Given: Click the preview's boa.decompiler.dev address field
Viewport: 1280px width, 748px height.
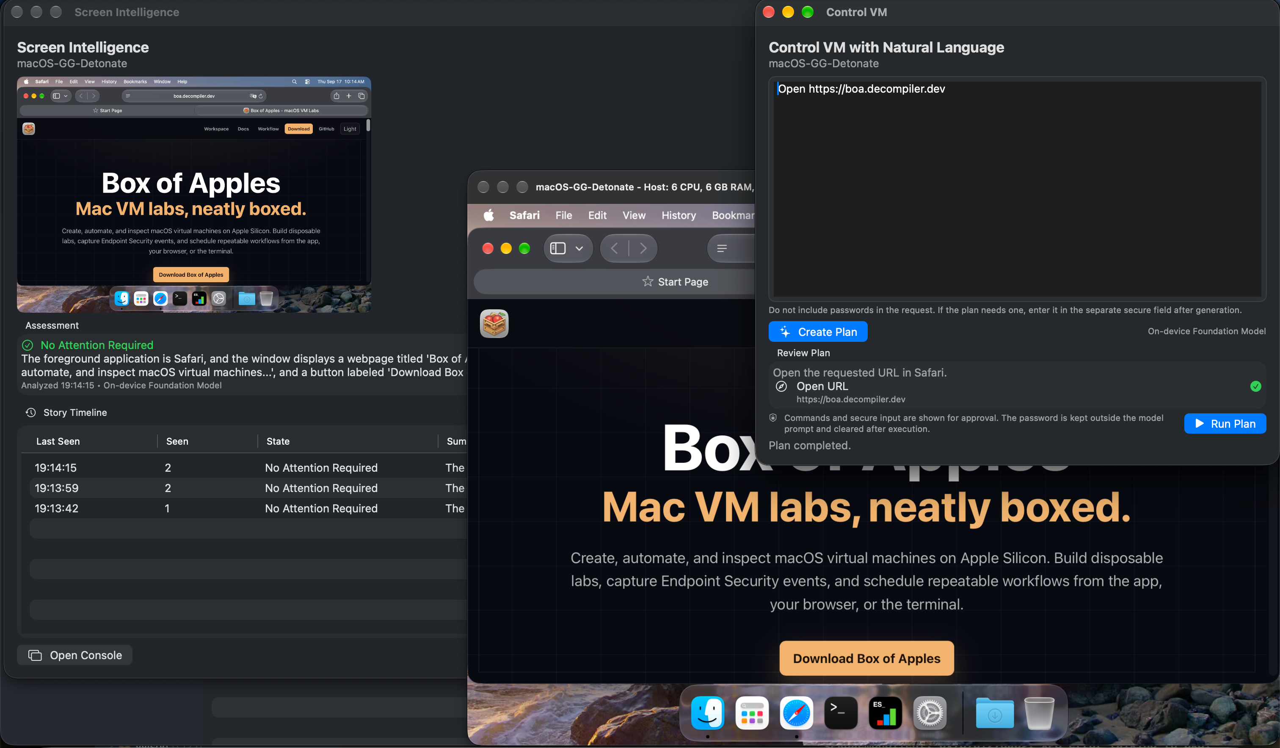Looking at the screenshot, I should [x=194, y=96].
